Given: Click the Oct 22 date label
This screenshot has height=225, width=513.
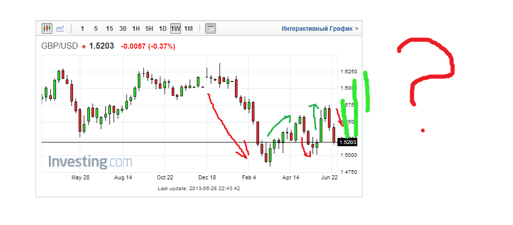Looking at the screenshot, I should 164,178.
